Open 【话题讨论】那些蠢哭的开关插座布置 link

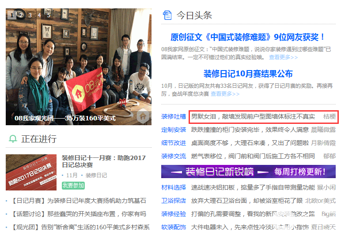(x=78, y=214)
